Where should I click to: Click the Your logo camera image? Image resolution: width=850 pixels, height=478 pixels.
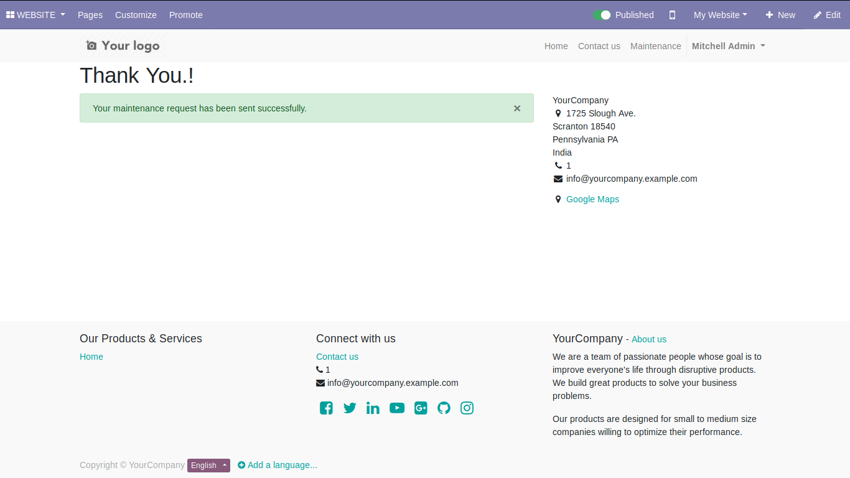123,45
